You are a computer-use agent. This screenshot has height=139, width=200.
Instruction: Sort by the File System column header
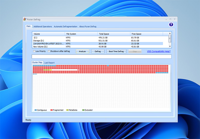(81, 34)
